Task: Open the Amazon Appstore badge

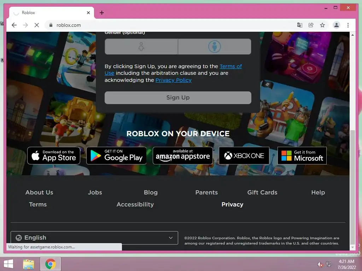Action: 183,156
